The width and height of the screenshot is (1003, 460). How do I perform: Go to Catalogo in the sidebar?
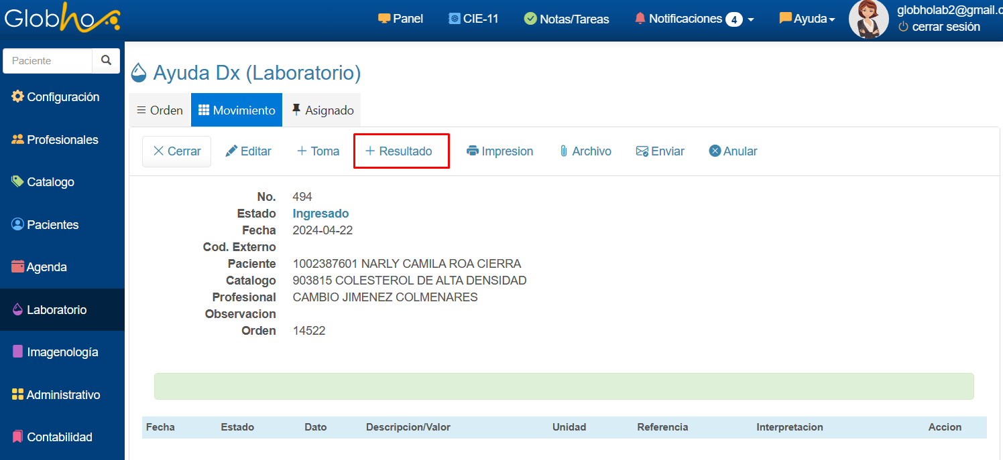tap(43, 182)
